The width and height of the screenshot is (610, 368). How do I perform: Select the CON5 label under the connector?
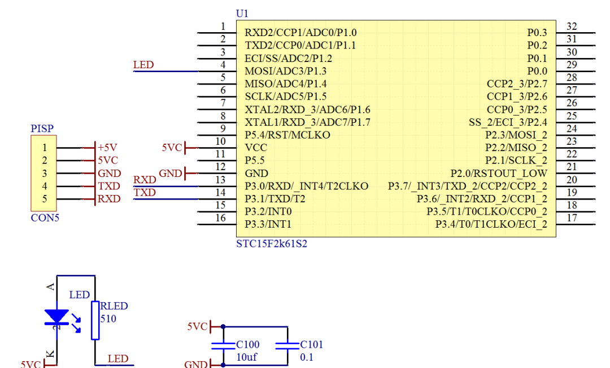[x=45, y=218]
